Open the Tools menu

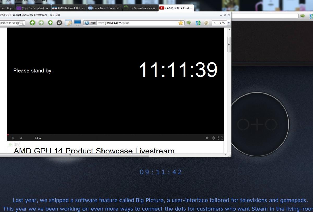35,1
